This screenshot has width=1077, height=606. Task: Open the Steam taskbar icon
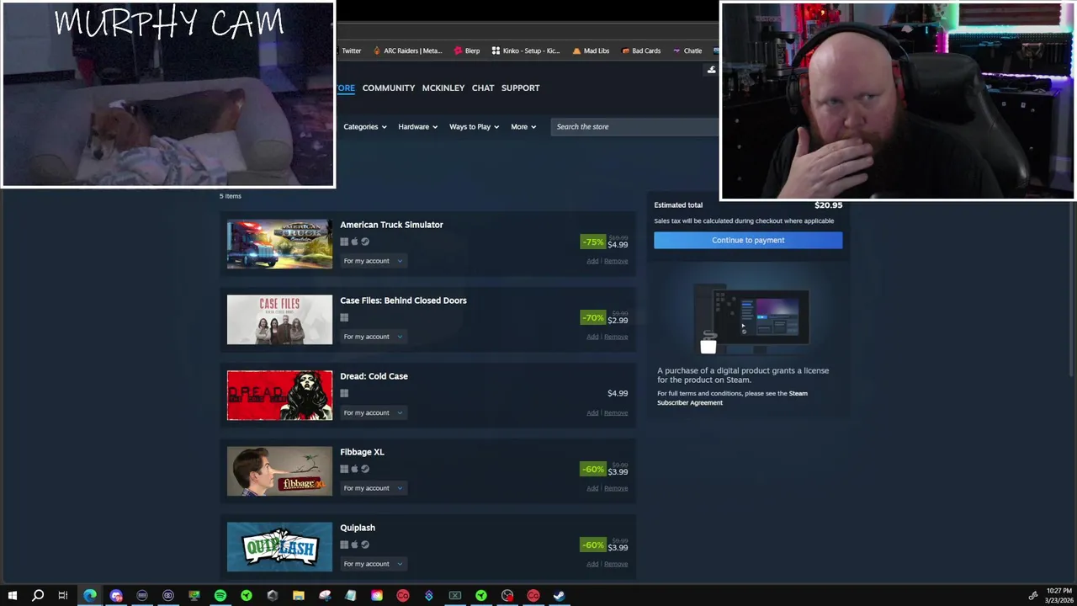click(x=559, y=596)
